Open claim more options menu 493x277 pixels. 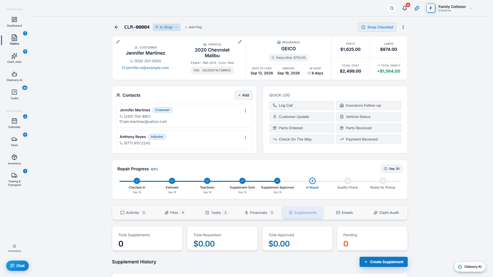[x=403, y=27]
